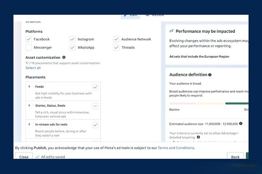262x174 pixels.
Task: Click the Platforms heading
Action: pos(34,31)
